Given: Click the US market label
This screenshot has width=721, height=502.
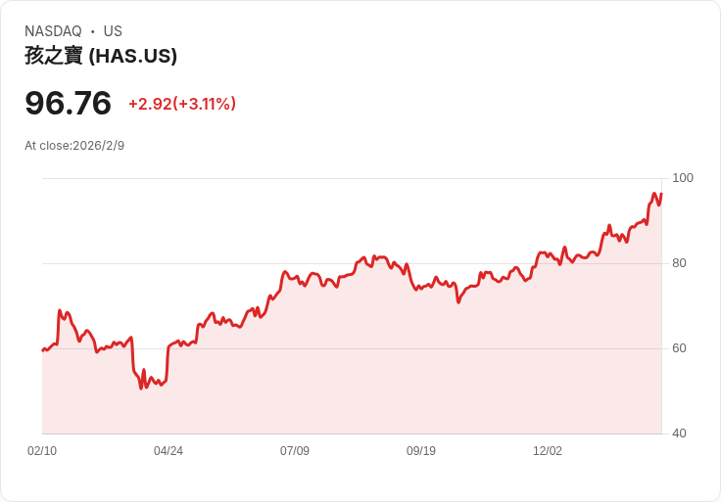Looking at the screenshot, I should coord(113,31).
